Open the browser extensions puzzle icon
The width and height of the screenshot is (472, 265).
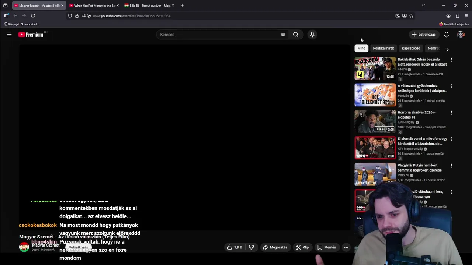(x=457, y=16)
